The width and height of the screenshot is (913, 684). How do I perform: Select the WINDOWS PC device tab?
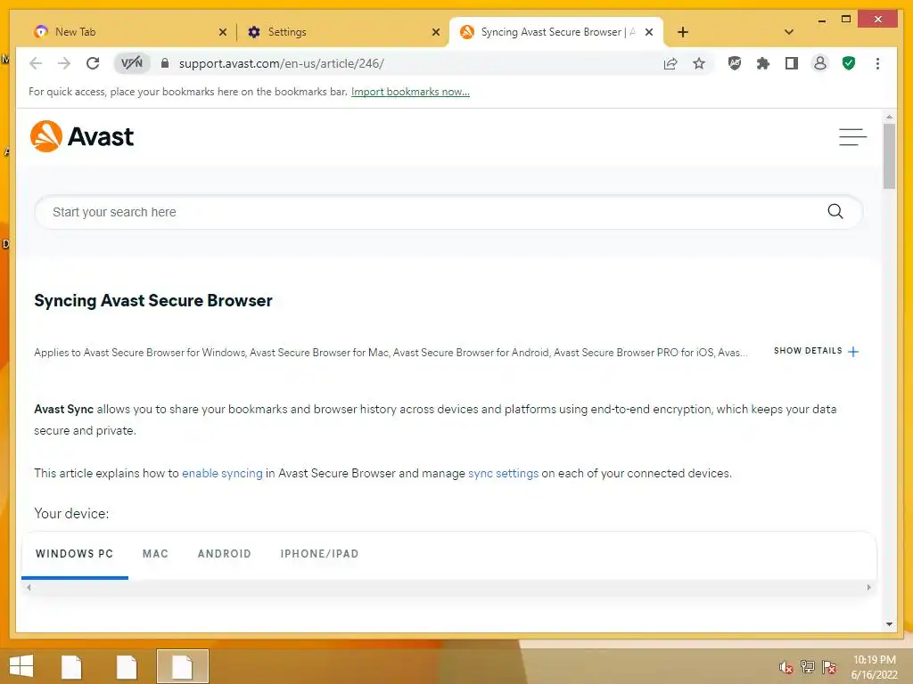[75, 554]
